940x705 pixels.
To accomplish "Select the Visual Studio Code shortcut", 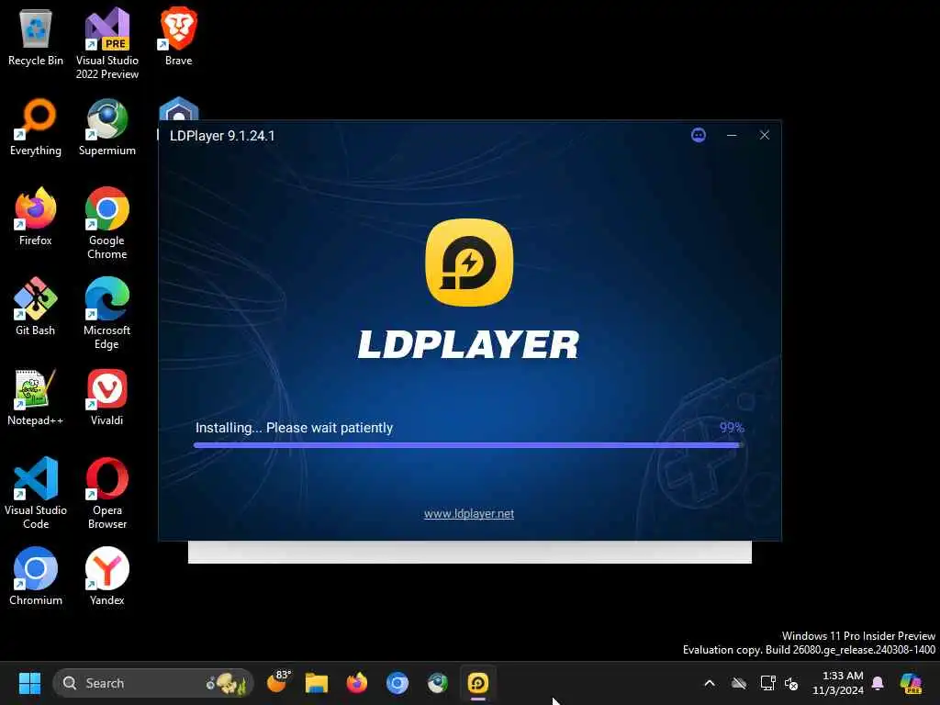I will pos(36,493).
